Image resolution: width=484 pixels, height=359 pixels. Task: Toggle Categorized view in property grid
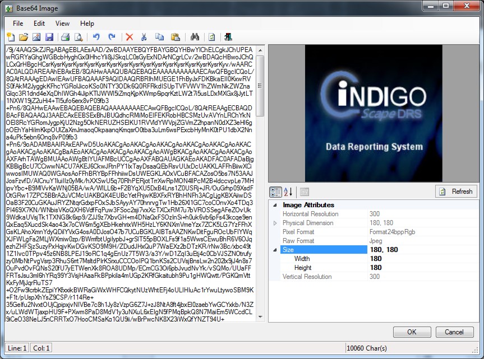click(x=275, y=192)
